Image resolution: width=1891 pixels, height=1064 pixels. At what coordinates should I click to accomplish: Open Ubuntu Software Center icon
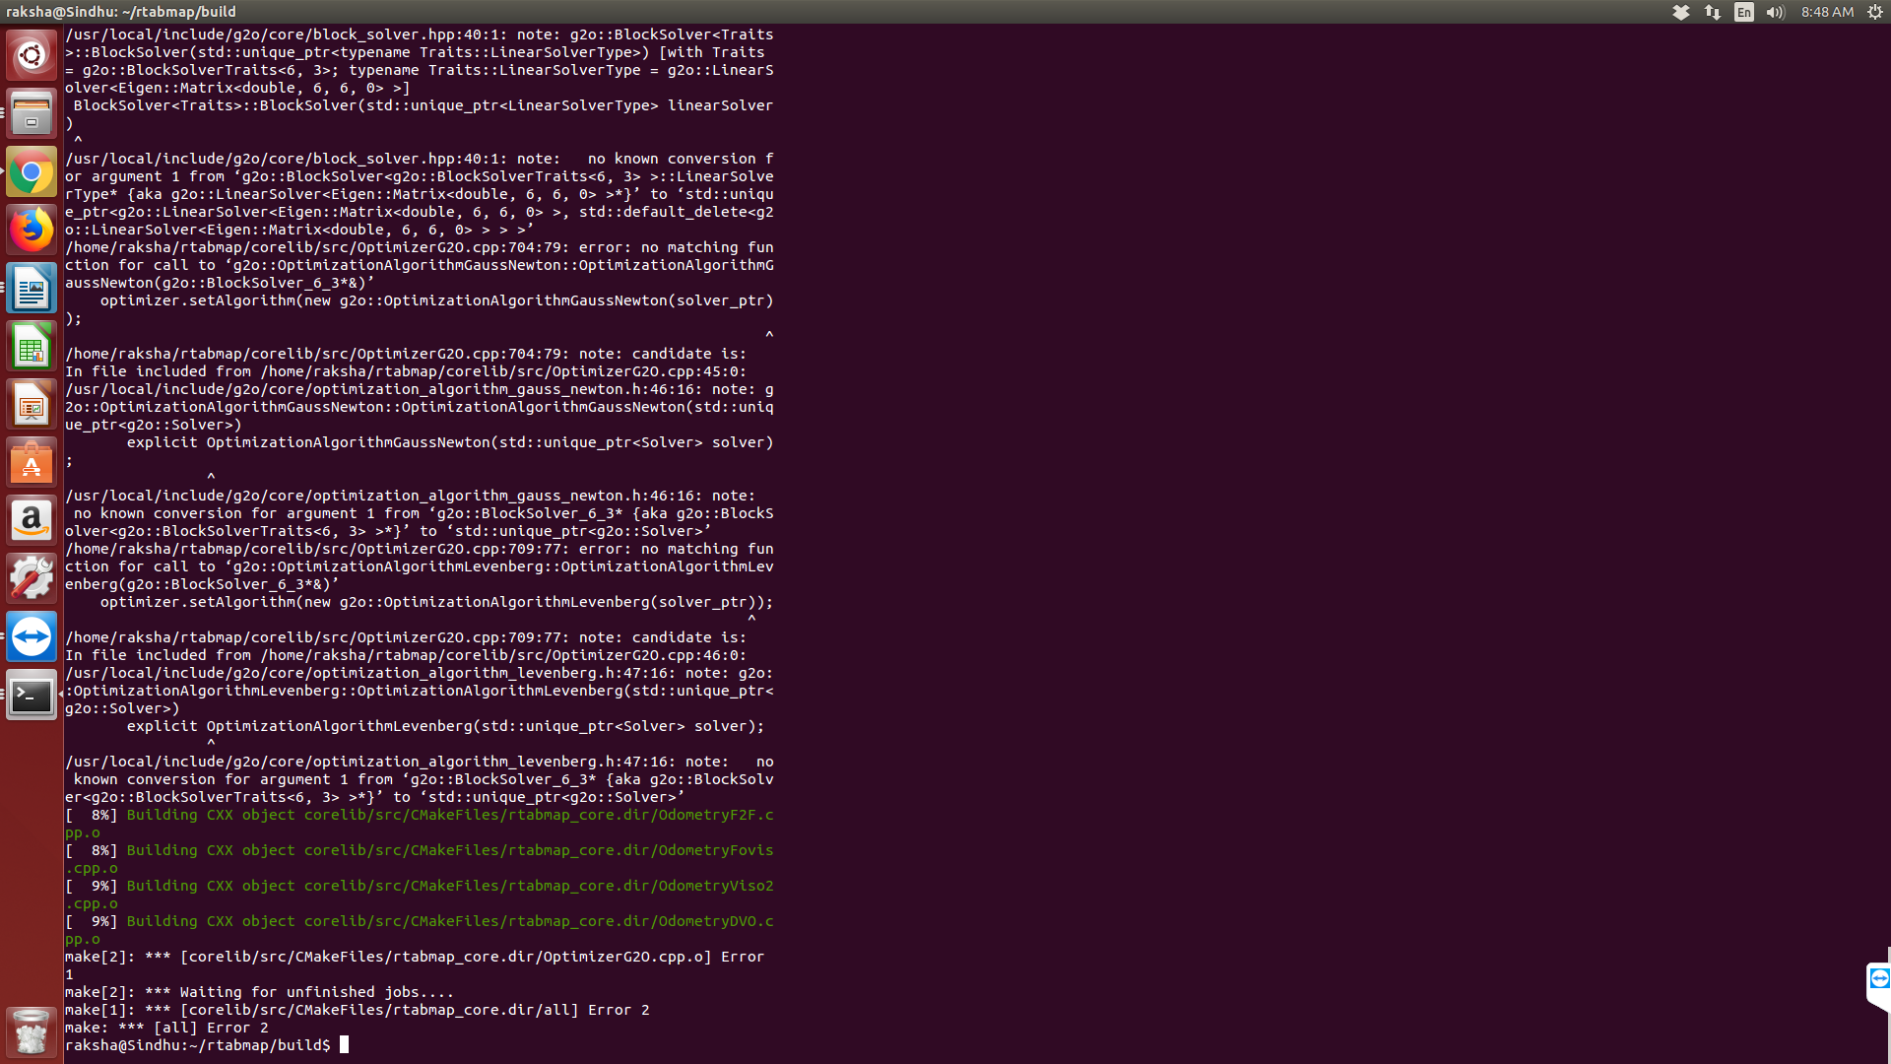(32, 463)
